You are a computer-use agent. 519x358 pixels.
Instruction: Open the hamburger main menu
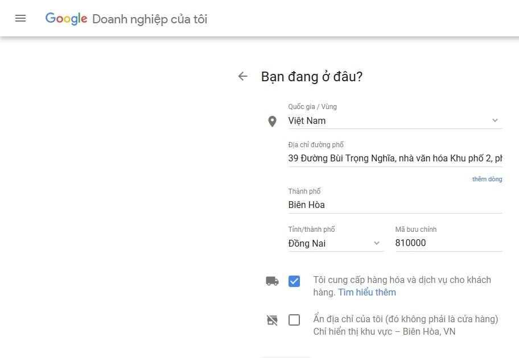click(x=20, y=18)
